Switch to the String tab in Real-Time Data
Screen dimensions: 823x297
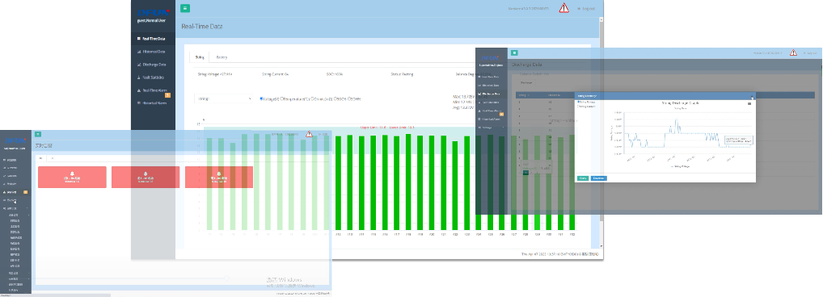tap(200, 57)
